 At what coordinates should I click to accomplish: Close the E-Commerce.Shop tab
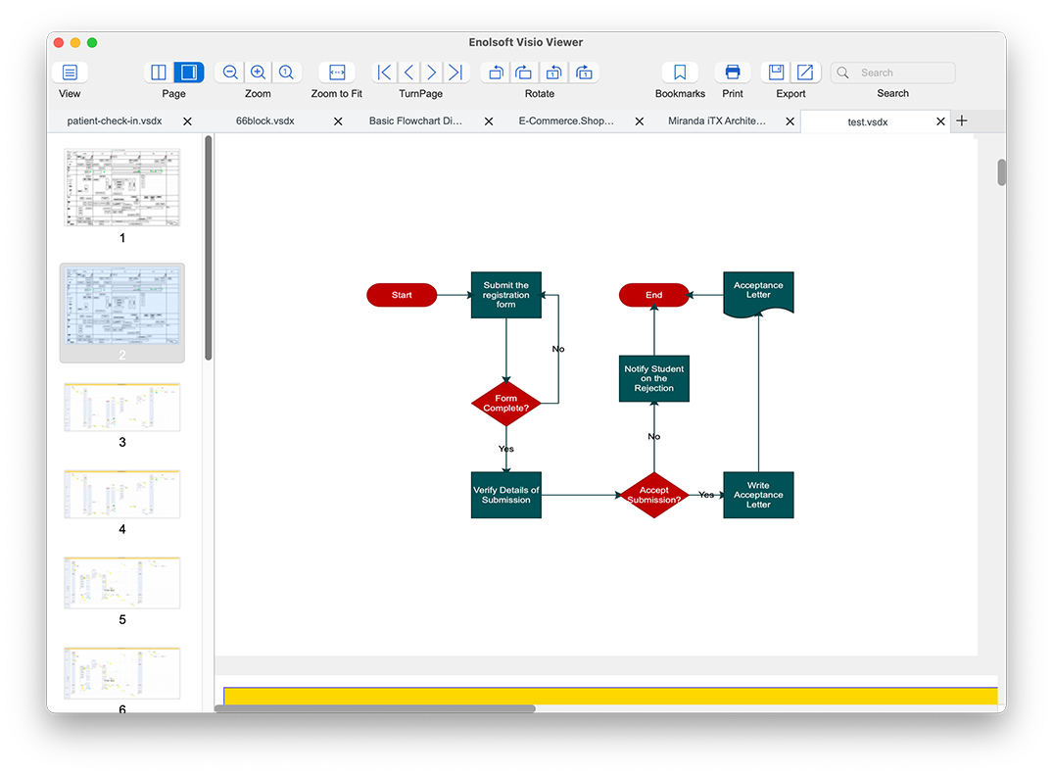tap(640, 121)
